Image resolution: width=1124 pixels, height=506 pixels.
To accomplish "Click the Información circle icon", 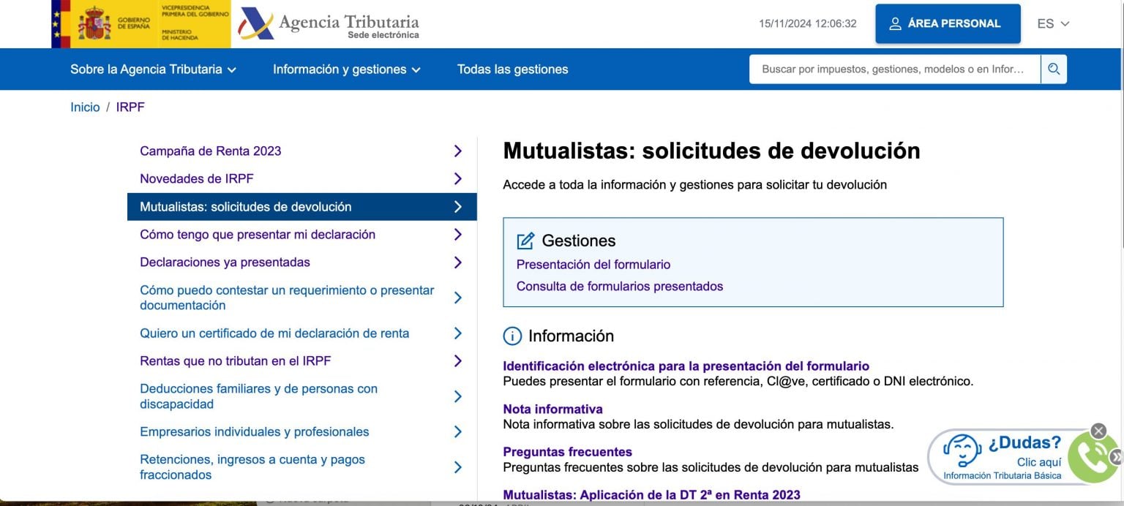I will point(512,336).
